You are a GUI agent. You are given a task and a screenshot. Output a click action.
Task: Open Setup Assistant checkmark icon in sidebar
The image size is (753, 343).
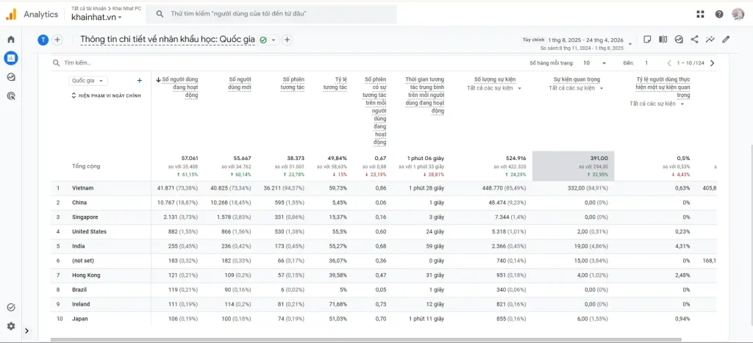click(10, 308)
